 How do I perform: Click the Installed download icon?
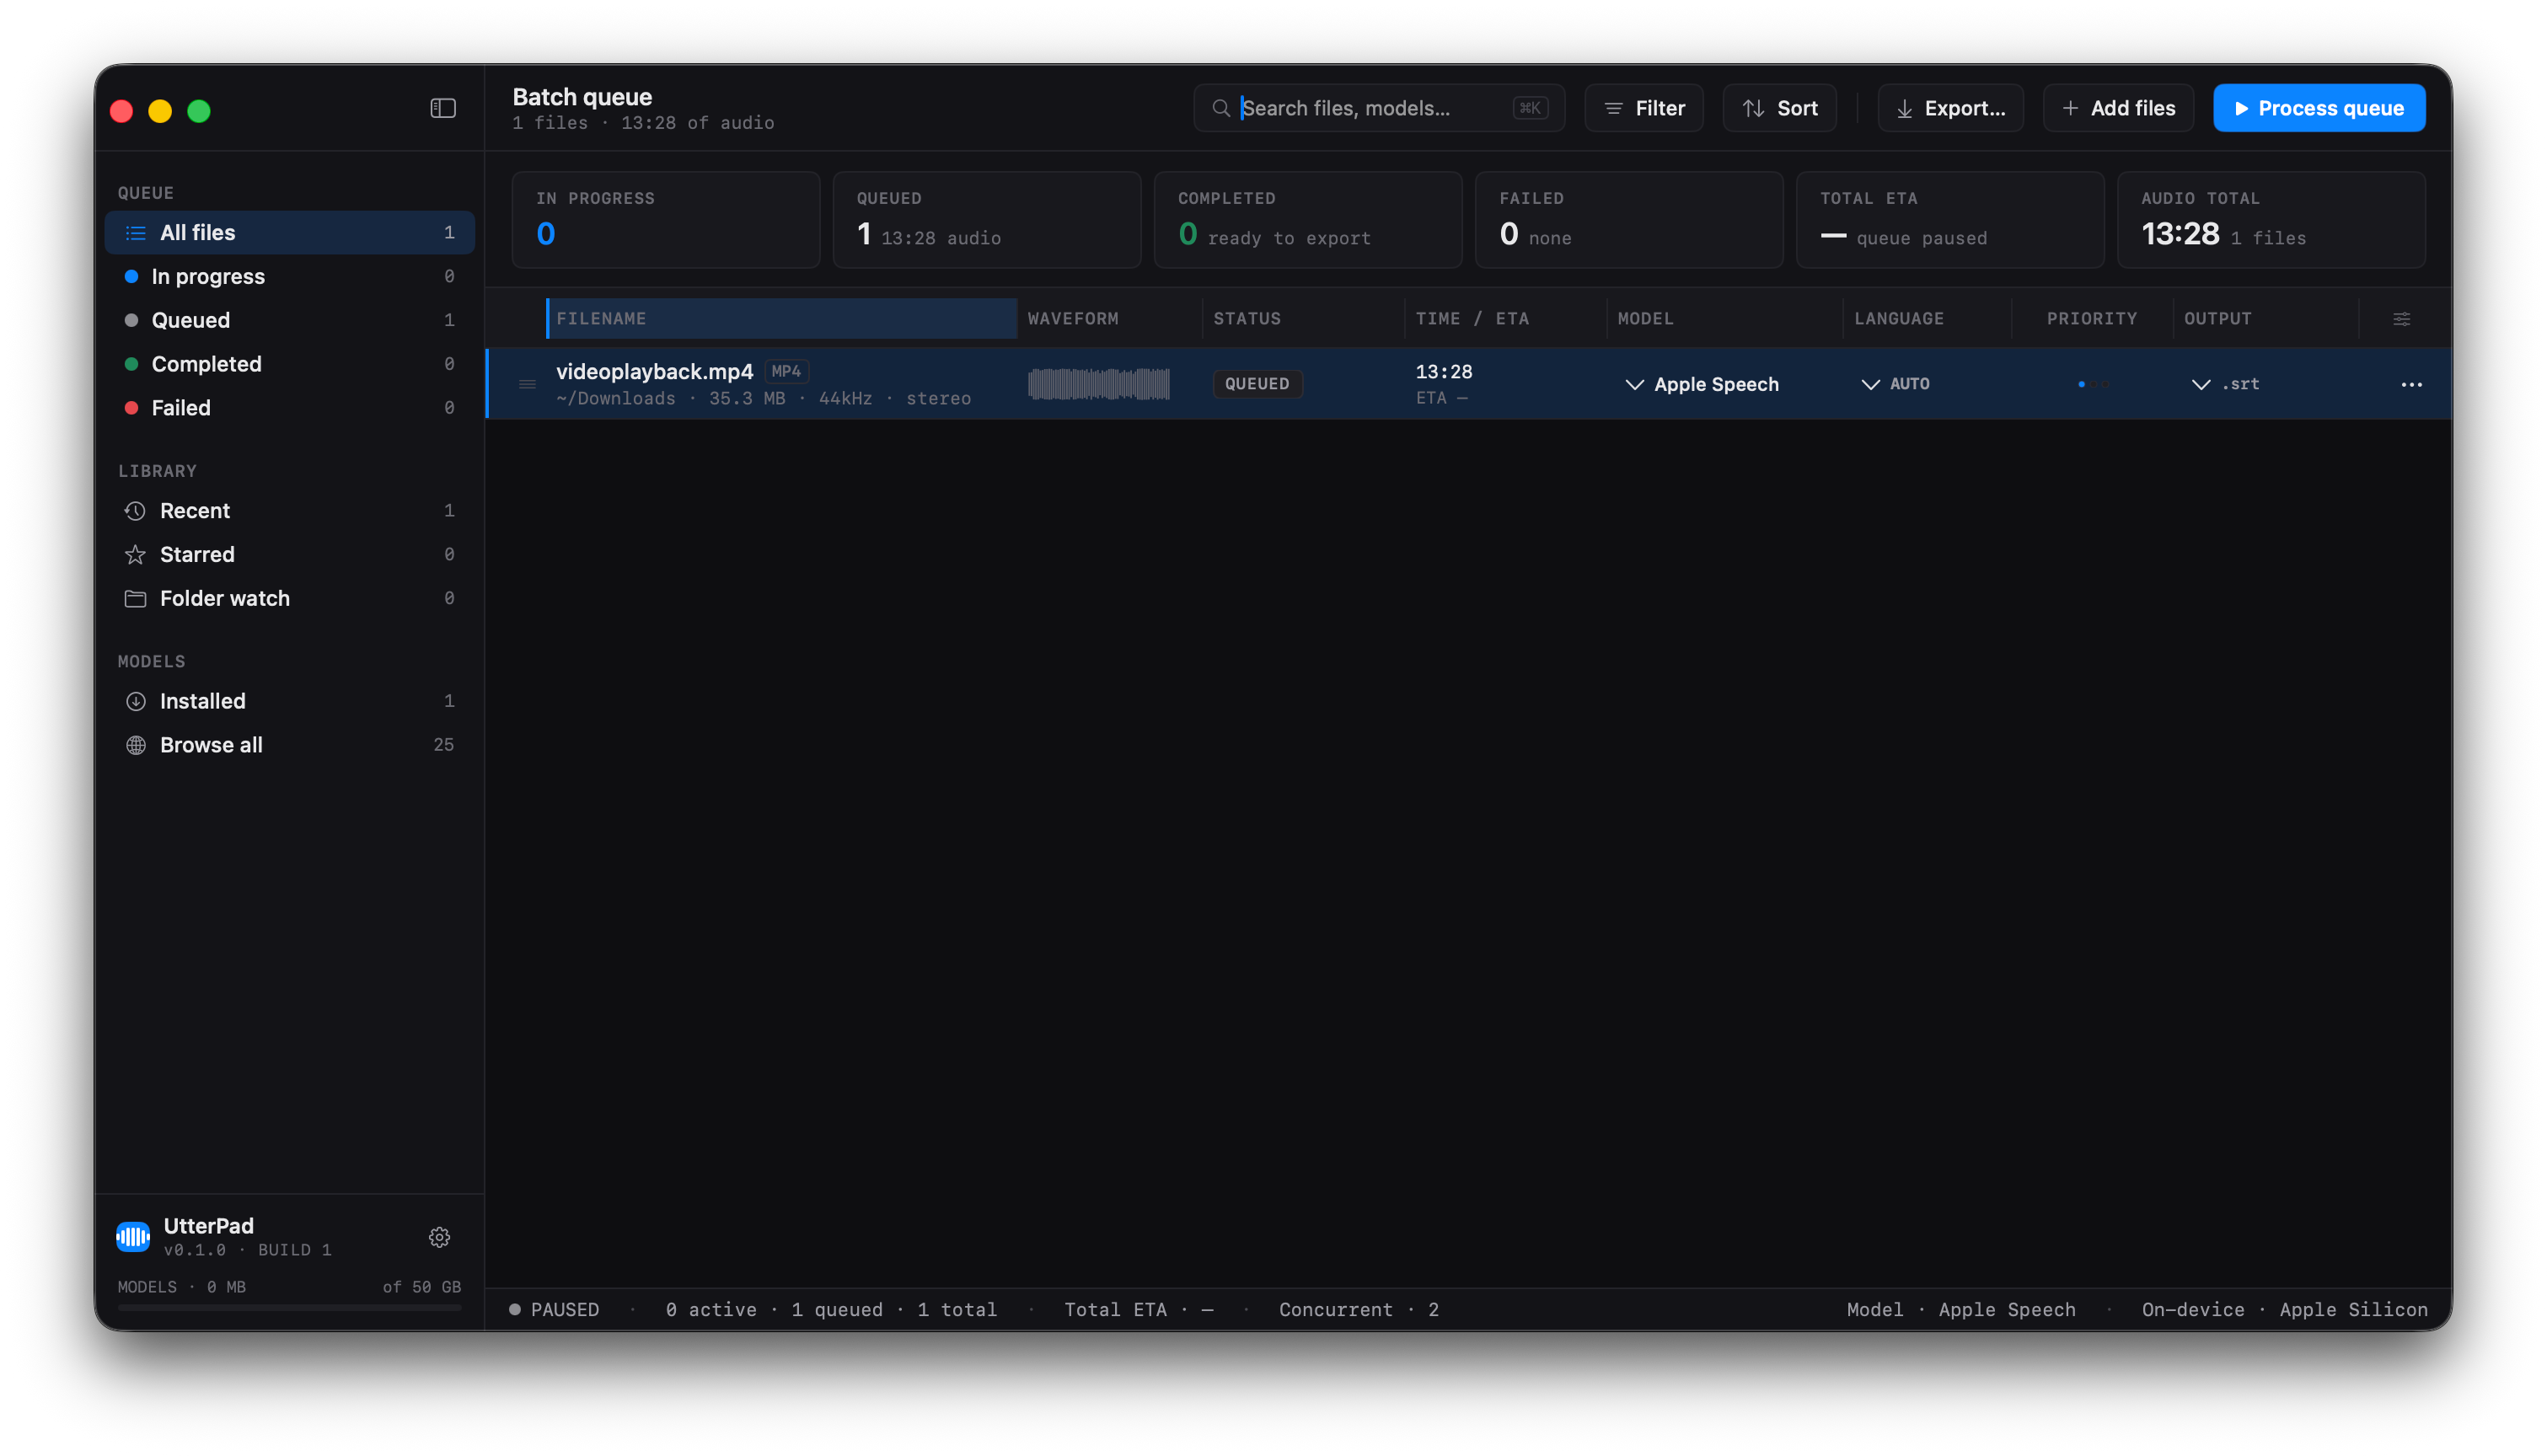coord(135,701)
